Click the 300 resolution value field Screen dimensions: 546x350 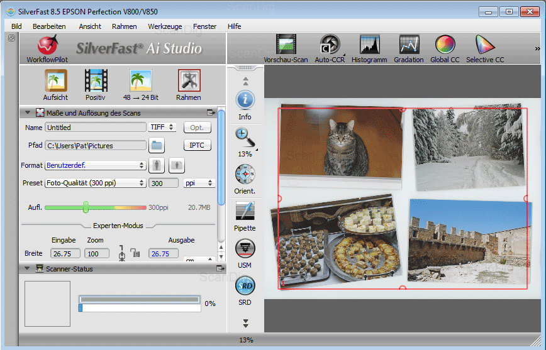[164, 183]
